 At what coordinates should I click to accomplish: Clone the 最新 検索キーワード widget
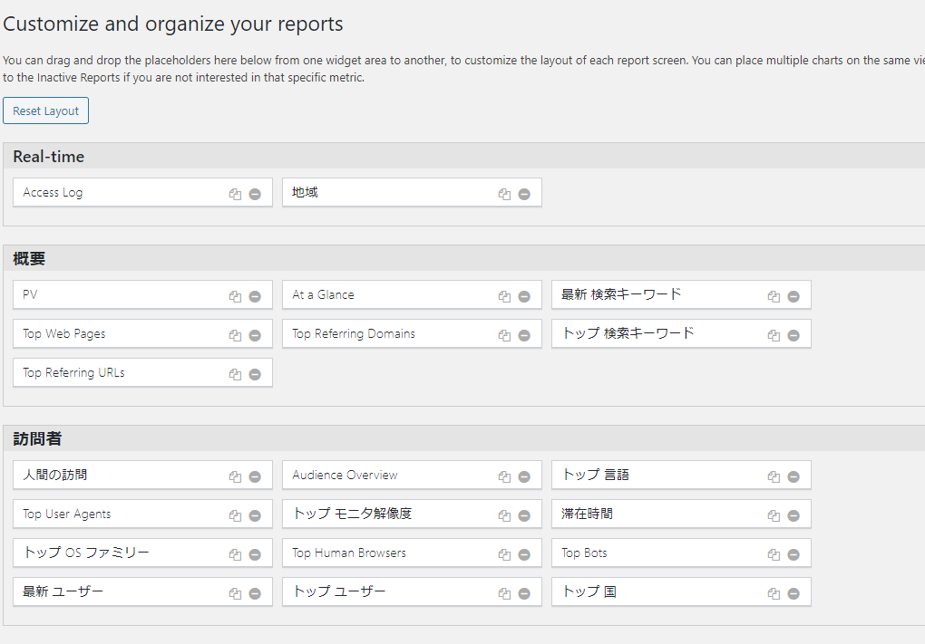tap(774, 296)
